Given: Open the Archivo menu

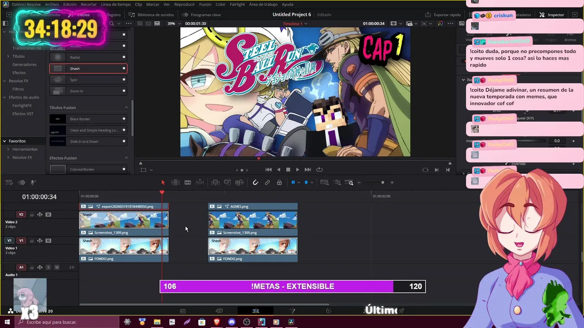Looking at the screenshot, I should [x=52, y=4].
